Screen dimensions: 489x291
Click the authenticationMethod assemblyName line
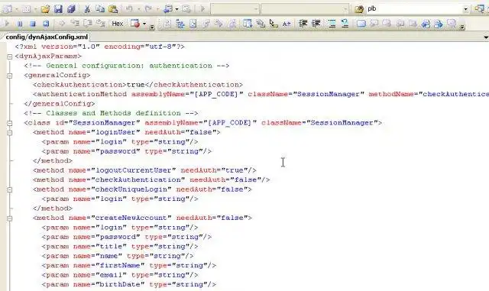point(261,94)
